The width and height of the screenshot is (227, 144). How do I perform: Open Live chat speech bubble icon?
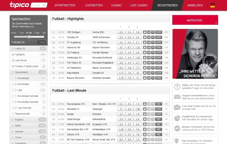tap(177, 107)
